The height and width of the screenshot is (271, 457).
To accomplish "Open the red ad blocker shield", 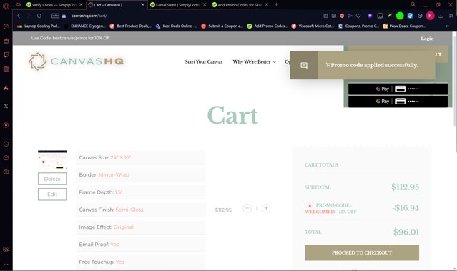I will (342, 16).
